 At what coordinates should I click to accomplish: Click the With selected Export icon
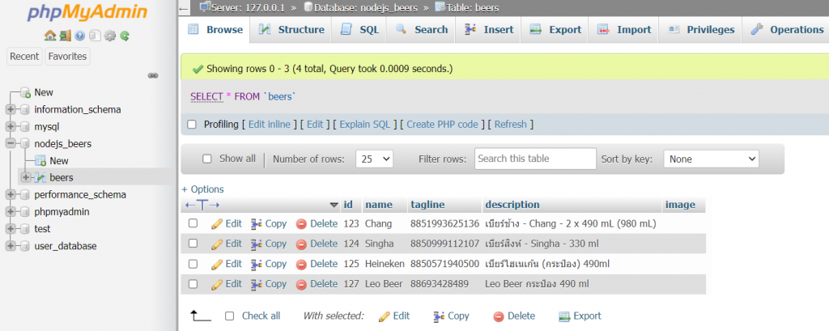(564, 316)
